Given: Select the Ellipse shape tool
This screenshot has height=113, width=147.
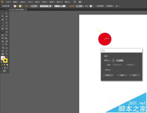Looking at the screenshot, I should tap(6, 23).
